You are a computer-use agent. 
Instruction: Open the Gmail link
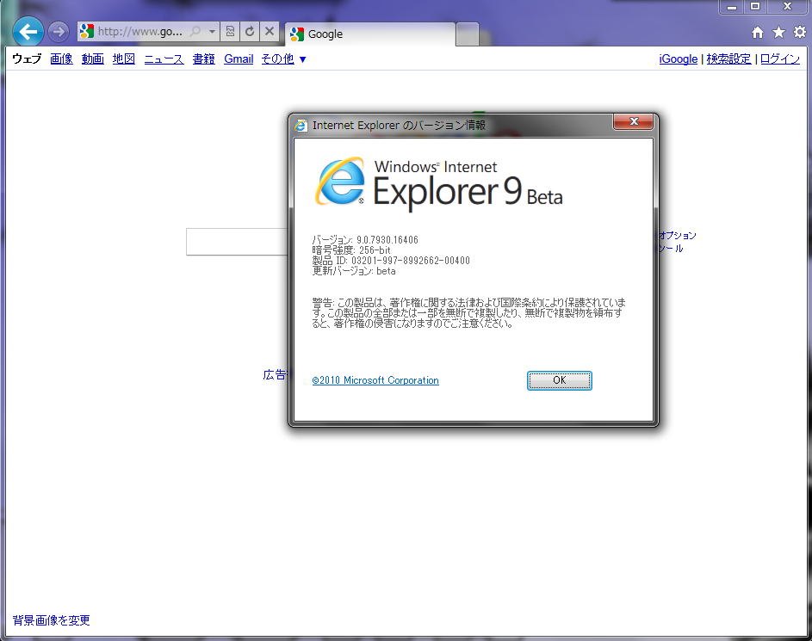point(239,59)
